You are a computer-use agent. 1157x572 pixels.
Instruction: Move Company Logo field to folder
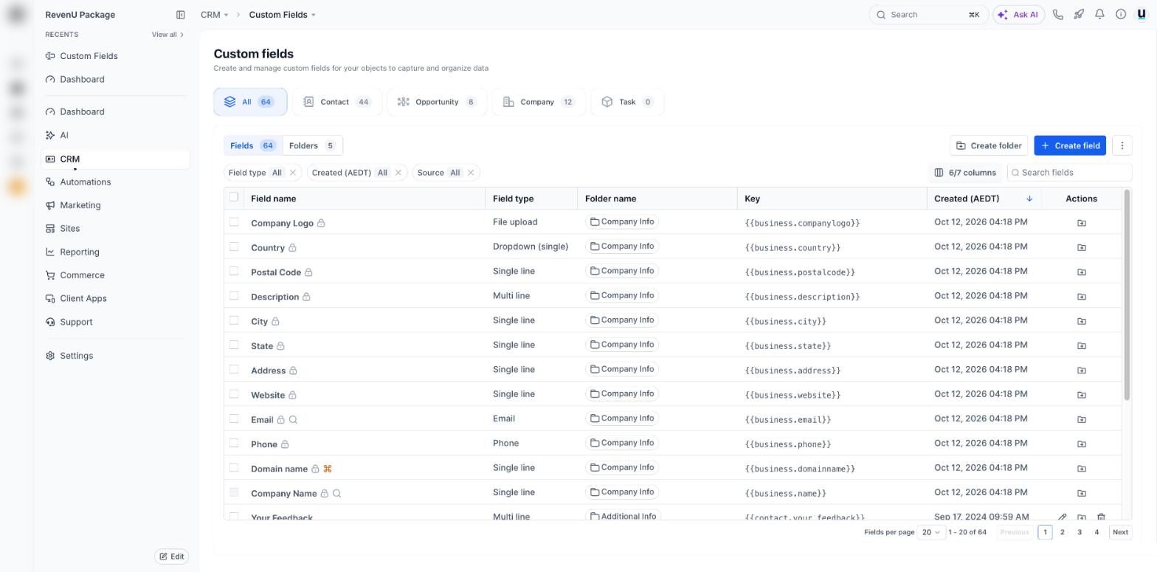coord(1082,223)
